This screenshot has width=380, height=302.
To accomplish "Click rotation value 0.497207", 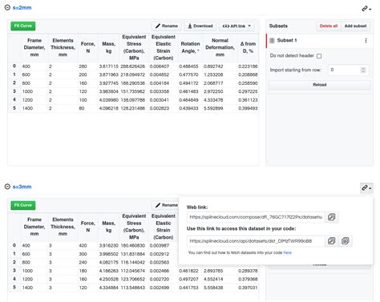I will click(x=188, y=280).
